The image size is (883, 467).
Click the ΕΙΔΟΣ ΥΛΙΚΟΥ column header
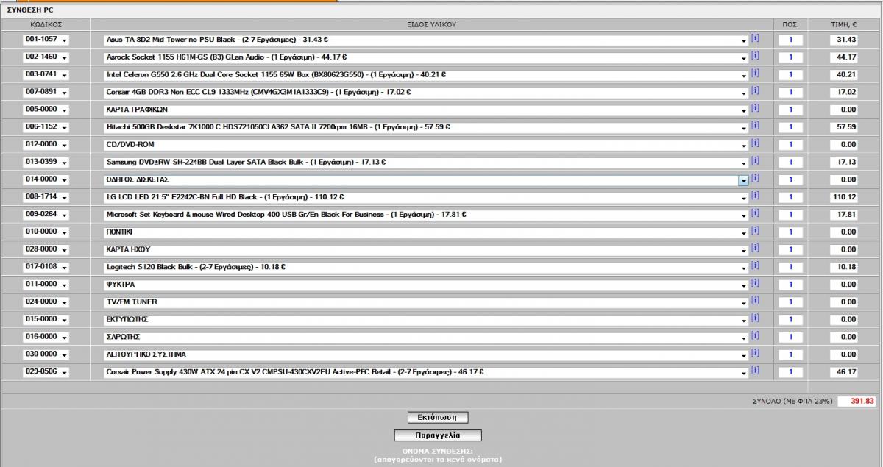pos(432,24)
